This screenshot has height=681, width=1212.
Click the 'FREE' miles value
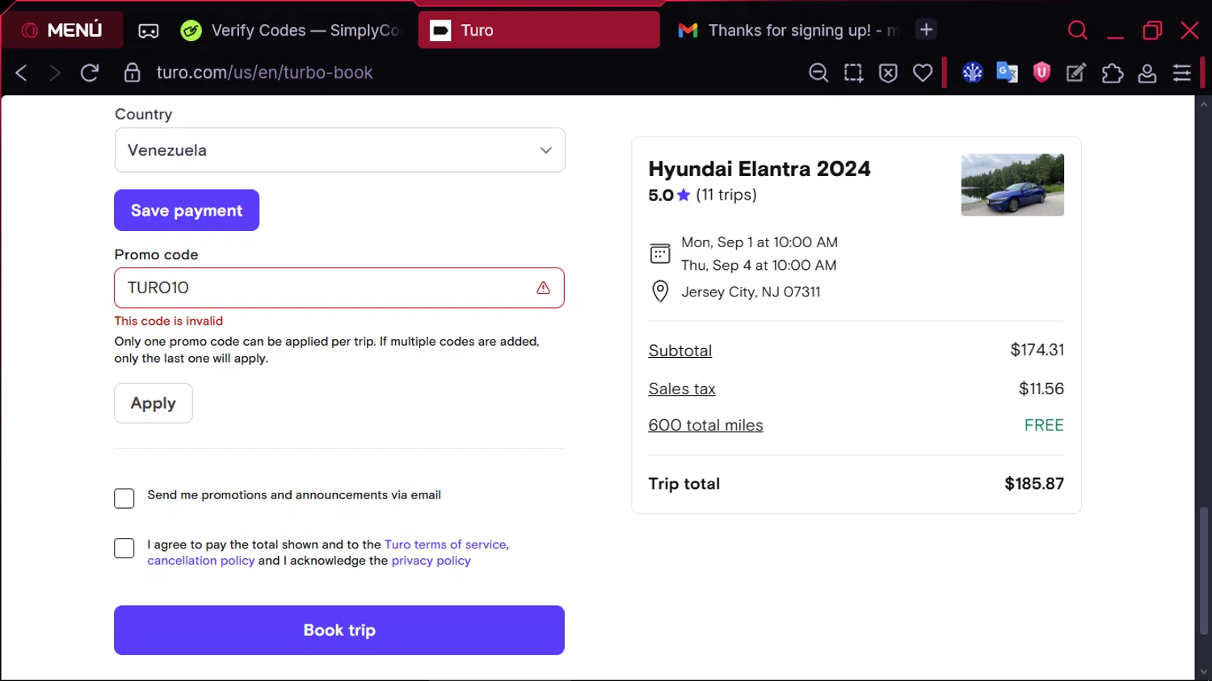pos(1044,425)
